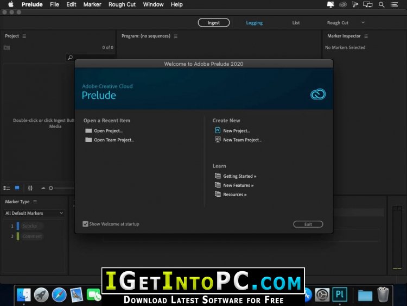Screen dimensions: 407x306
Task: Select the Subclip marker type
Action: (29, 226)
